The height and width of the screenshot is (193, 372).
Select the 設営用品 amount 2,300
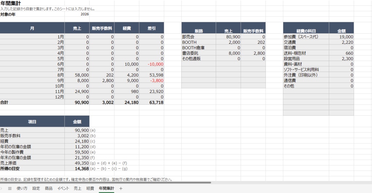[x=341, y=59]
